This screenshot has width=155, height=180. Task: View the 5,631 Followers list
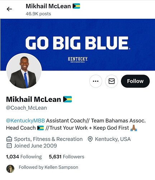tap(66, 157)
